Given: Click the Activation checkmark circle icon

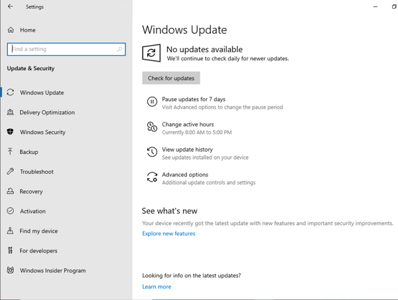Looking at the screenshot, I should [x=11, y=211].
